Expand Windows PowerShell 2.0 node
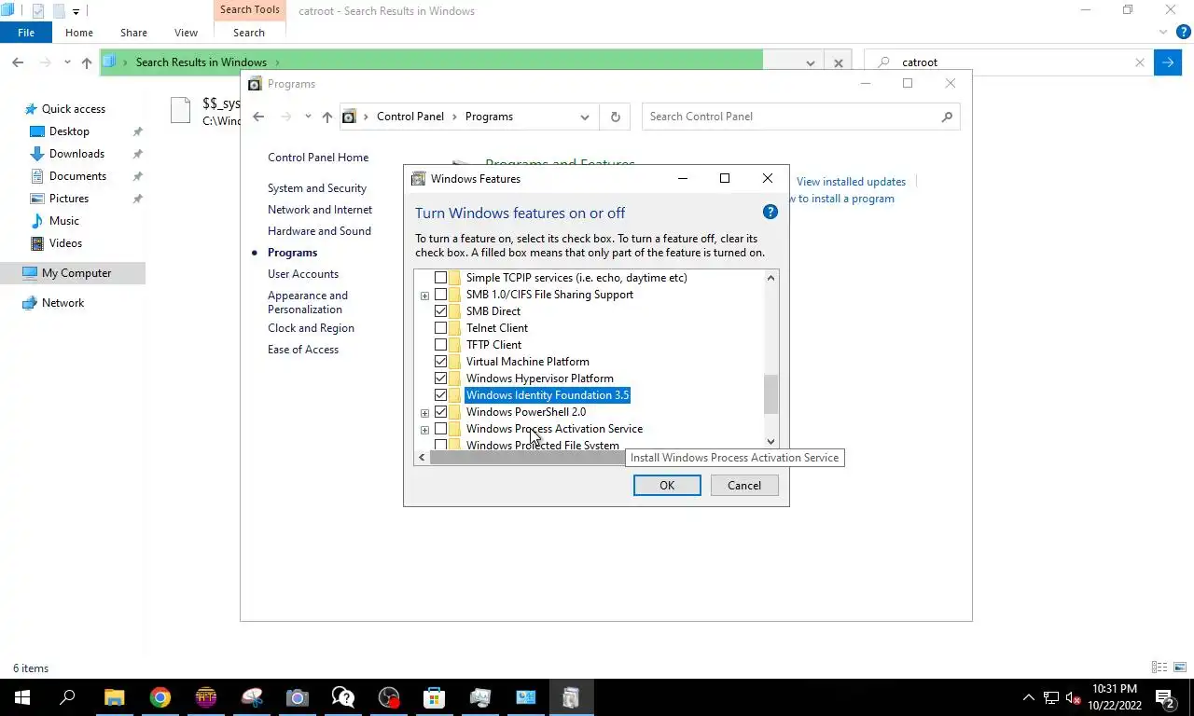This screenshot has width=1194, height=716. (x=424, y=413)
